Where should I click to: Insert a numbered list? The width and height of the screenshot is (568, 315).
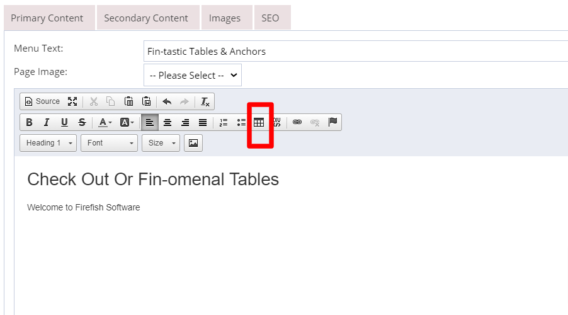point(224,122)
